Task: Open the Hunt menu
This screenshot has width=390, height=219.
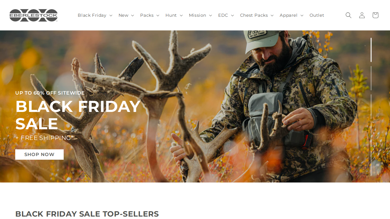Action: [x=174, y=15]
